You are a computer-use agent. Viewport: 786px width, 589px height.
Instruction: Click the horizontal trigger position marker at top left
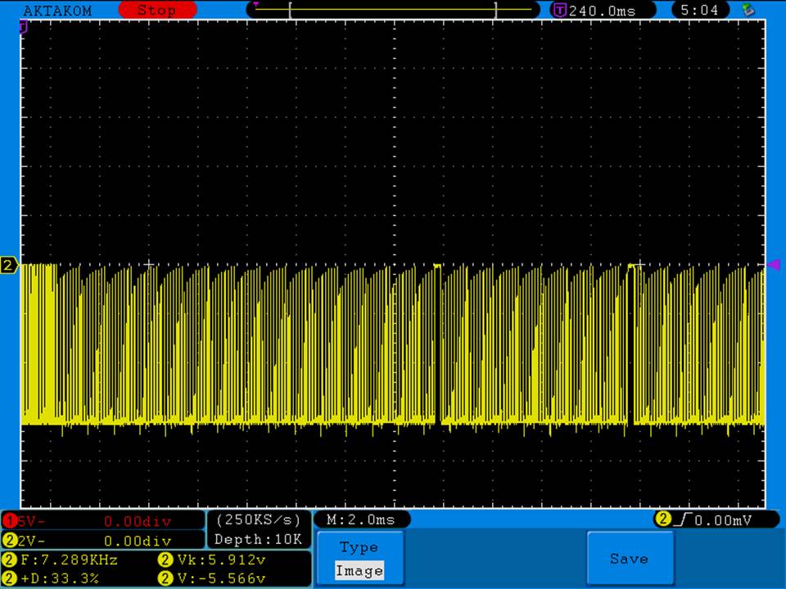[x=24, y=27]
